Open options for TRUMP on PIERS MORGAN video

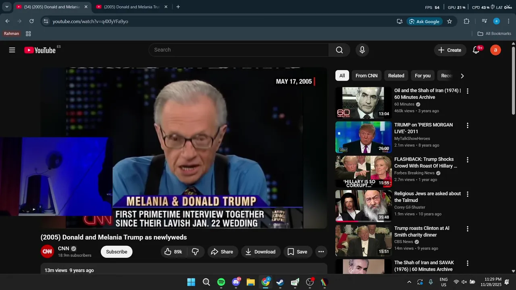pyautogui.click(x=468, y=125)
